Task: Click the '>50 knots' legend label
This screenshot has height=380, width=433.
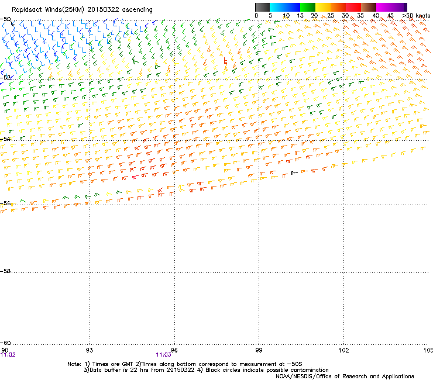Action: [416, 16]
